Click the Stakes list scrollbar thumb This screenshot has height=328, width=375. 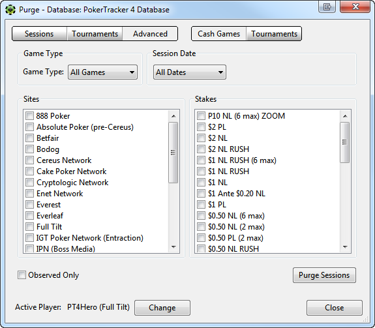coord(344,142)
